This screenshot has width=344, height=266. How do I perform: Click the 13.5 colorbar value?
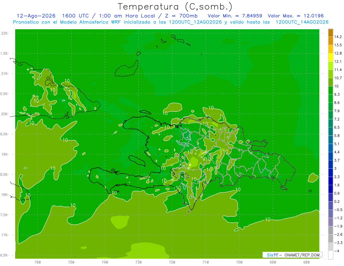[338, 45]
